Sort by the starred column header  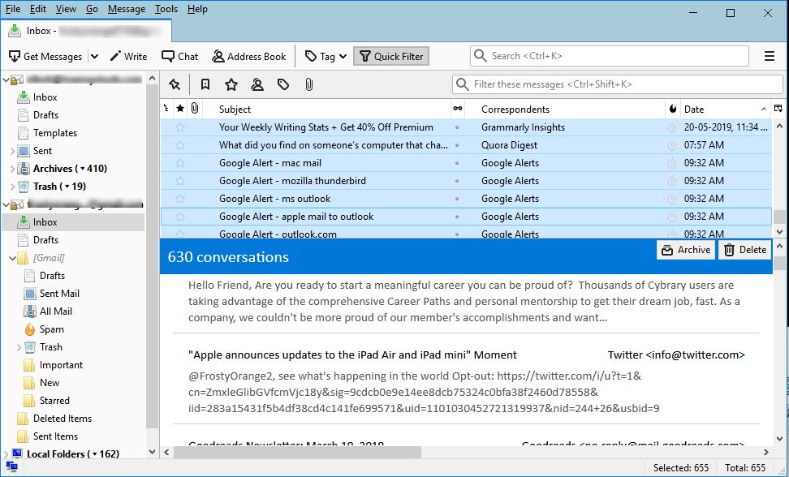pos(180,109)
